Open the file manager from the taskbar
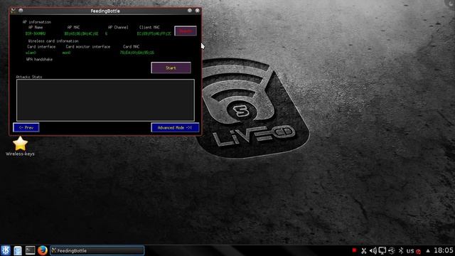Screen dimensions: 455x256 pos(18,250)
